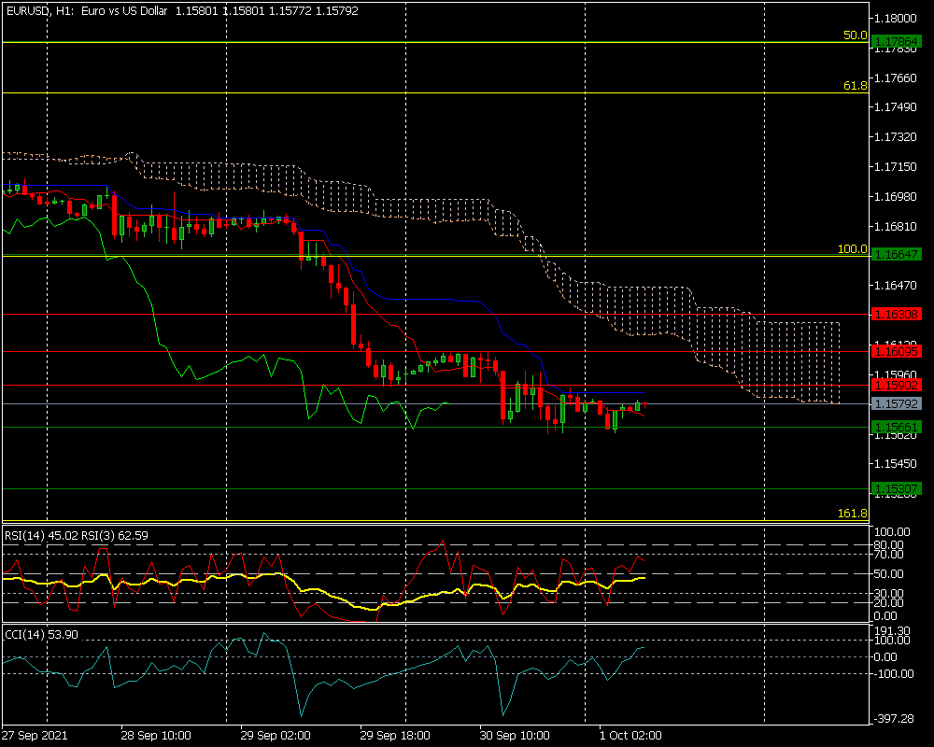Click the green 1.15307 price tag
Image resolution: width=934 pixels, height=747 pixels.
pyautogui.click(x=896, y=488)
